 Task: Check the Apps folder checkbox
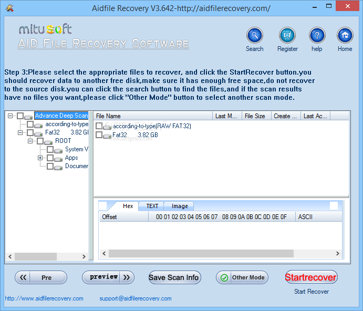[x=50, y=158]
